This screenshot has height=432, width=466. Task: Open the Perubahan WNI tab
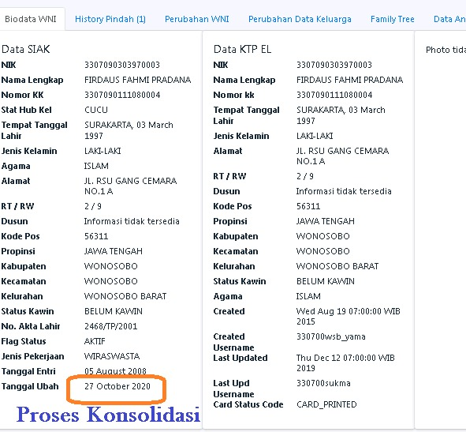(197, 19)
